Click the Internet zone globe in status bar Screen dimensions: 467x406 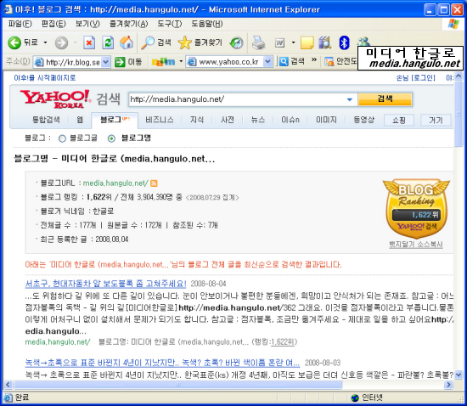[x=355, y=398]
